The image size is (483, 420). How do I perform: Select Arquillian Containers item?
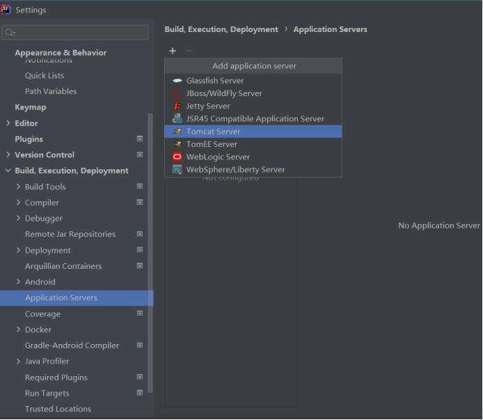coord(63,266)
